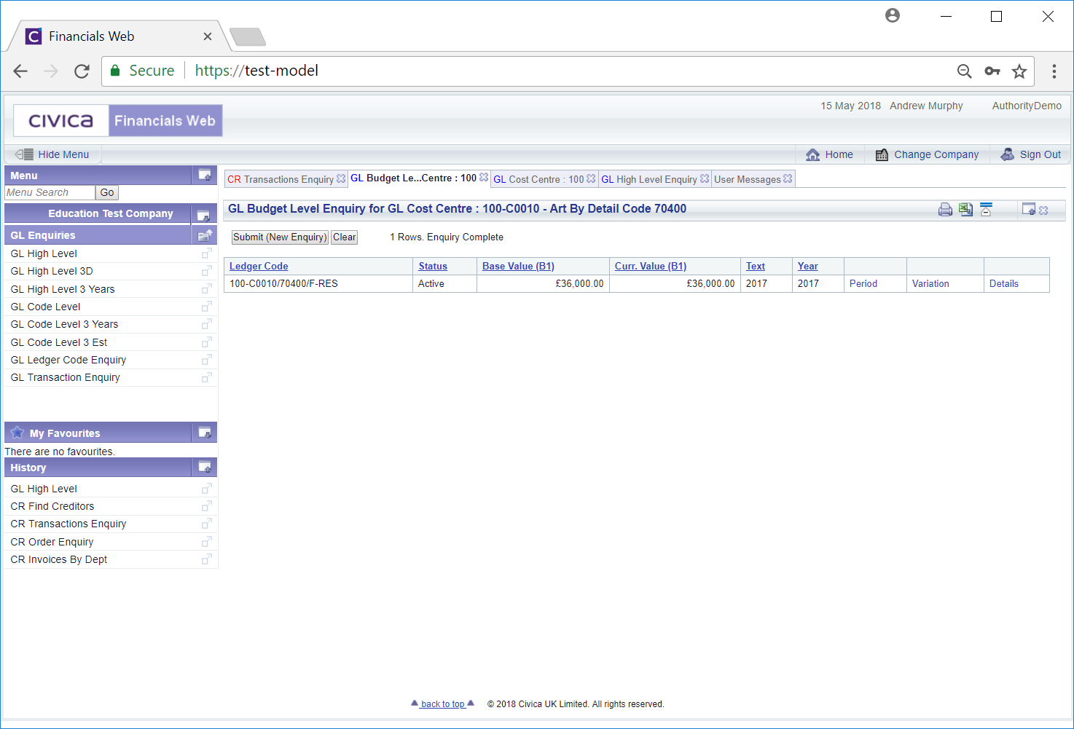1074x729 pixels.
Task: Open CR Order Enquiry new-window icon
Action: (x=207, y=542)
